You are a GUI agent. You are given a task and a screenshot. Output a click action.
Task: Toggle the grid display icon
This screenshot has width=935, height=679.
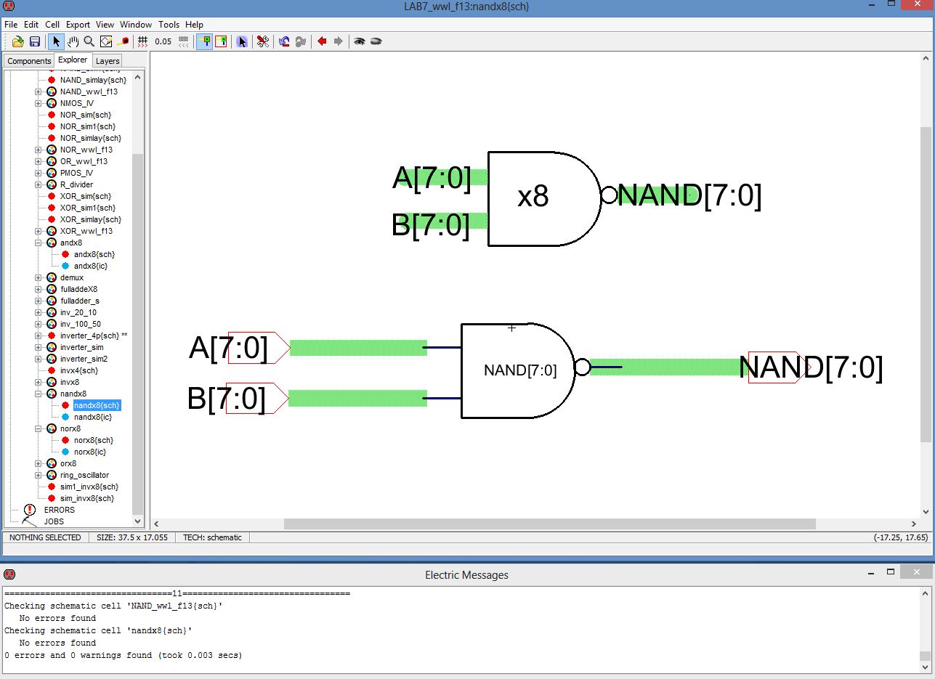click(143, 41)
